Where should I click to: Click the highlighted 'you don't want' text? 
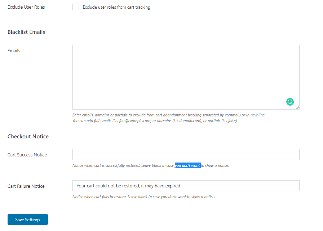(187, 165)
